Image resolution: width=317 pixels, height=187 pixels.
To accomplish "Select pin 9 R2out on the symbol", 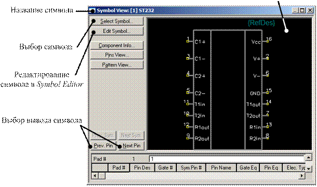I will (188, 138).
